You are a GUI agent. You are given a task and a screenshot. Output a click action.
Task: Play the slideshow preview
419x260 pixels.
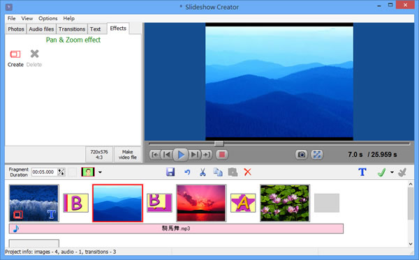[181, 155]
